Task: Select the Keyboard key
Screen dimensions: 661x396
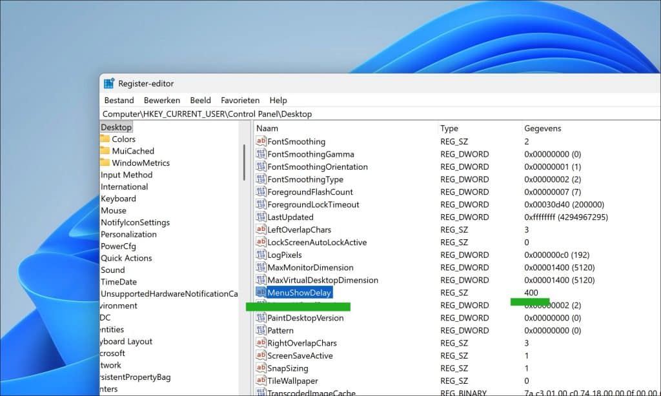Action: (118, 199)
